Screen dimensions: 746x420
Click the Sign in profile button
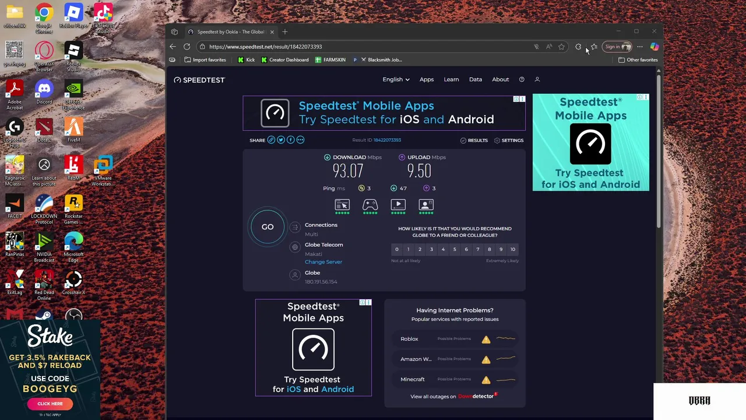tap(618, 47)
